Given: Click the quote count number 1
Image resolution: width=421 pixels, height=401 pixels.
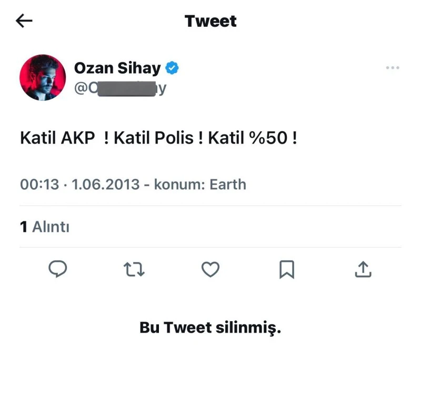Looking at the screenshot, I should coord(23,227).
